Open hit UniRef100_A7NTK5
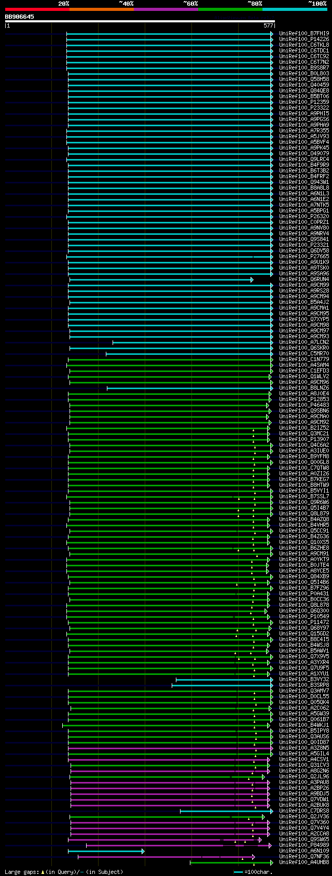Screen dimensions: 332x876 tap(304, 205)
